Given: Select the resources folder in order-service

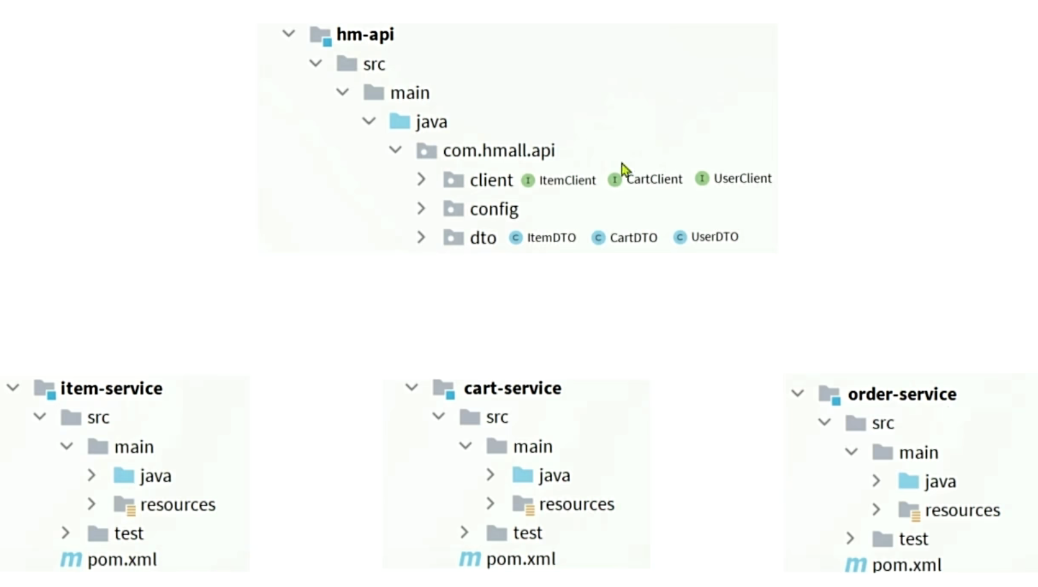Looking at the screenshot, I should [x=961, y=510].
